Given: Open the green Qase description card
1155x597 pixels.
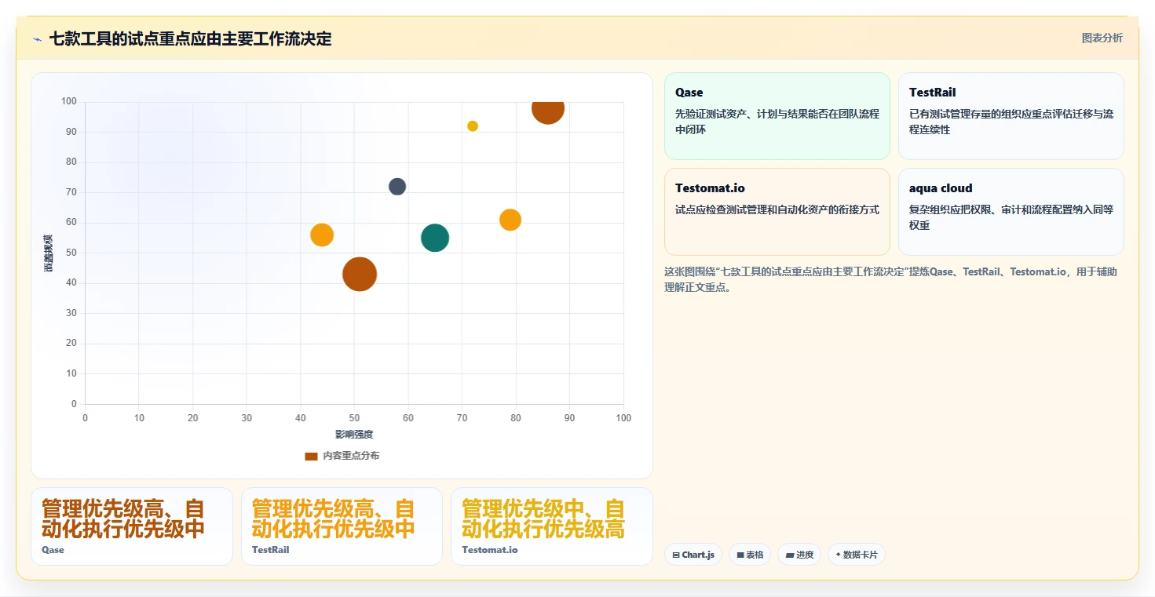Looking at the screenshot, I should click(777, 116).
